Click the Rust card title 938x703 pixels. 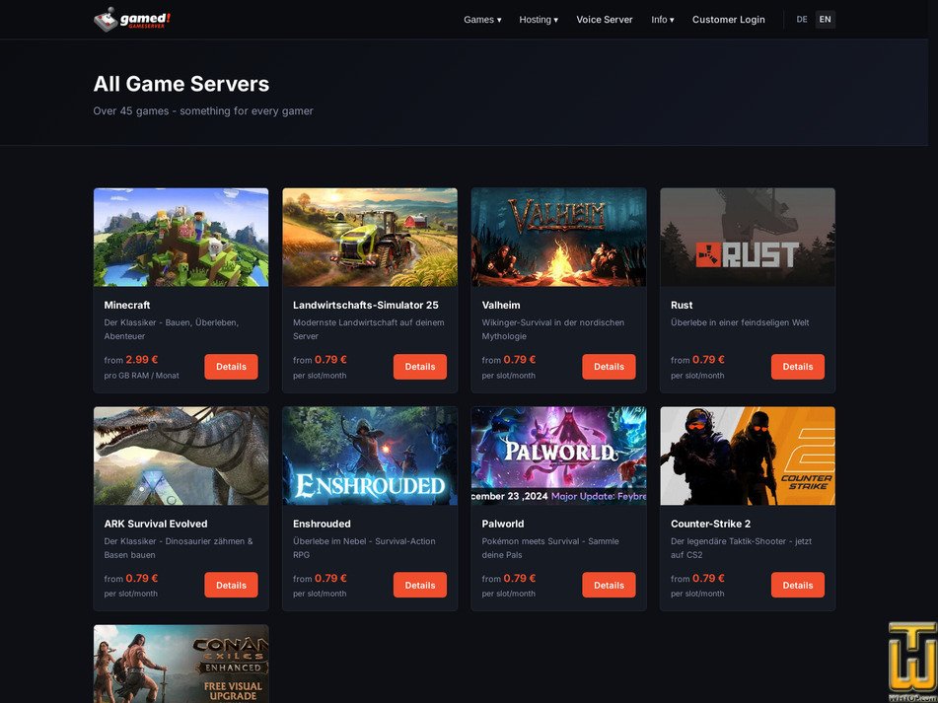[682, 305]
